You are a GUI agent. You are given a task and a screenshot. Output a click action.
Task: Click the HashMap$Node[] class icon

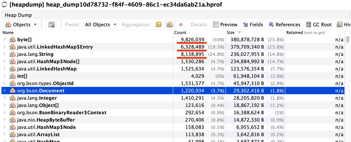click(x=12, y=61)
